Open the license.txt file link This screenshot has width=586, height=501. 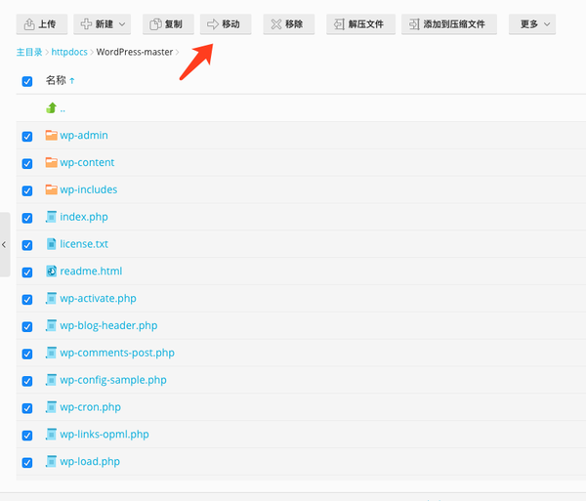(x=84, y=244)
